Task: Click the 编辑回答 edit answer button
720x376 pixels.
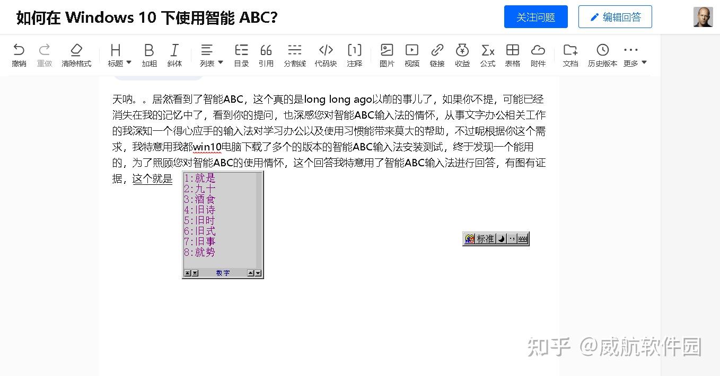Action: [614, 16]
